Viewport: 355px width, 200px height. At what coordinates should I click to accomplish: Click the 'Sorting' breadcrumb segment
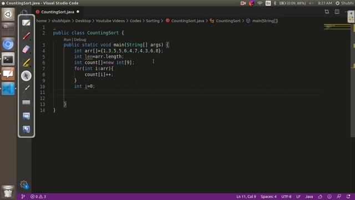(x=153, y=21)
